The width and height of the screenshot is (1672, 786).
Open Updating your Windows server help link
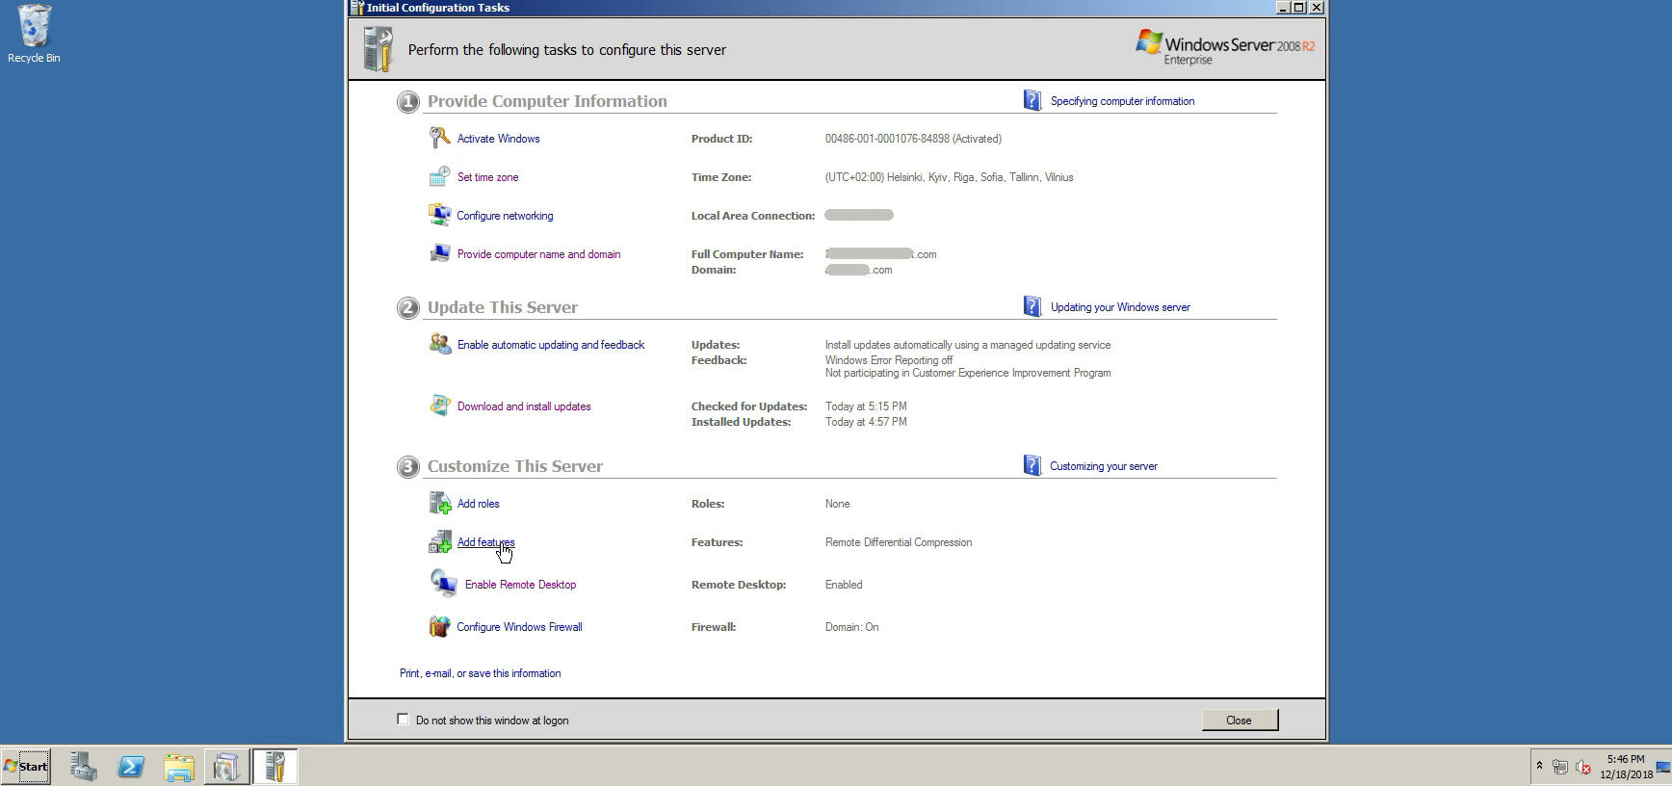(x=1120, y=307)
